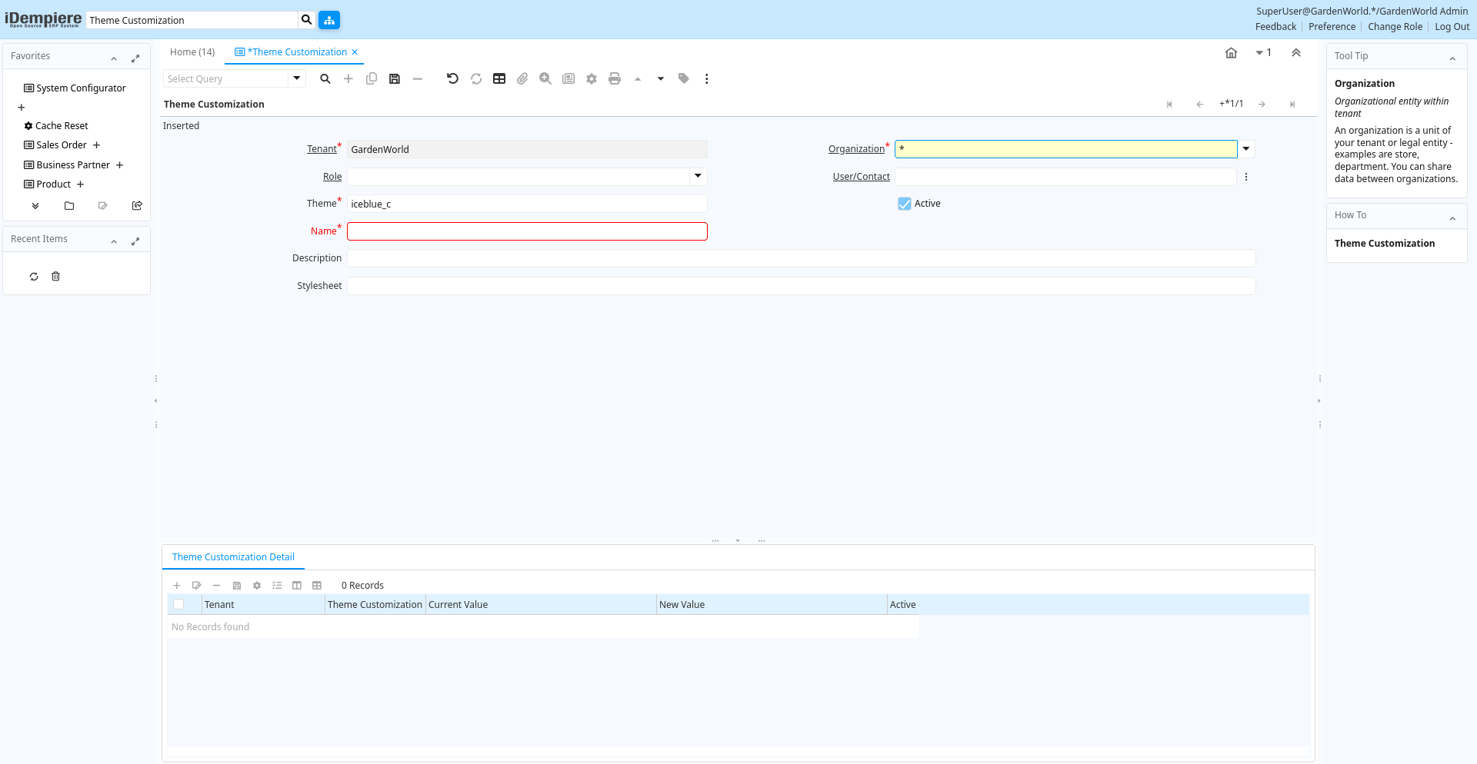Open attachments with the paperclip icon
This screenshot has width=1477, height=764.
pos(522,78)
